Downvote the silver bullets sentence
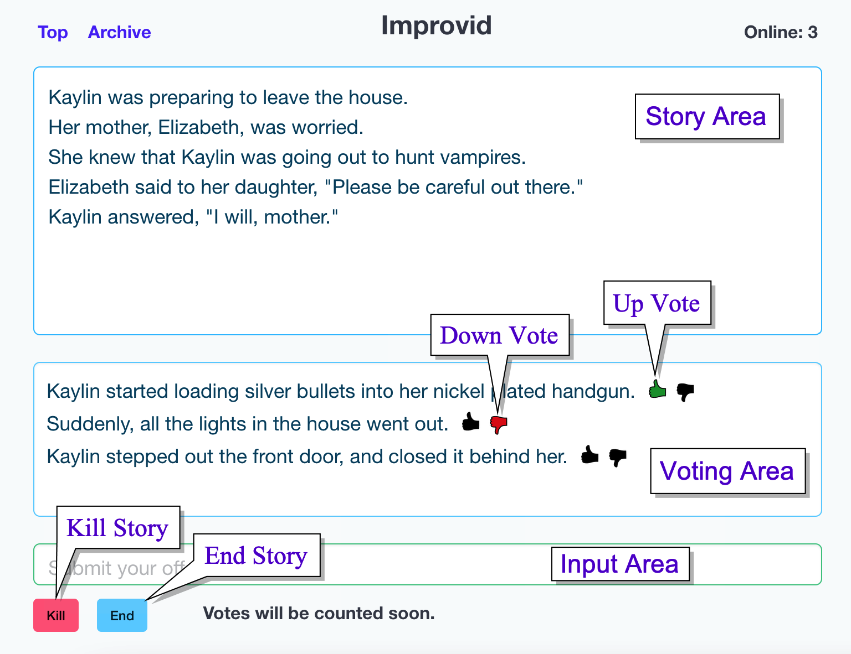 point(685,392)
